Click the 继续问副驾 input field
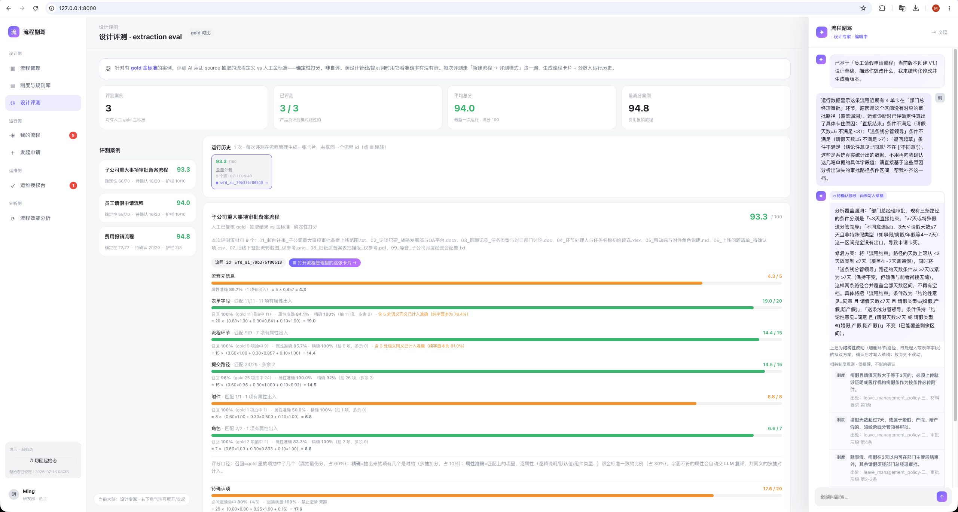This screenshot has width=958, height=512. coord(876,497)
